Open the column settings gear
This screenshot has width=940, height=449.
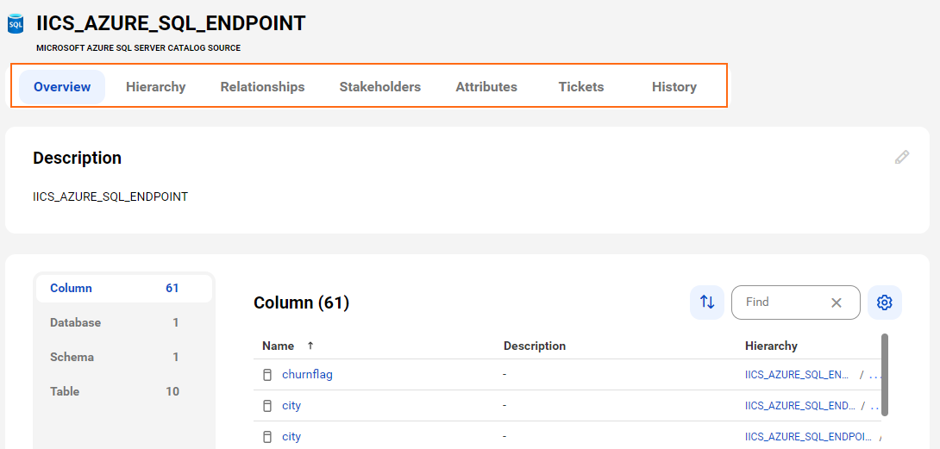(x=884, y=302)
